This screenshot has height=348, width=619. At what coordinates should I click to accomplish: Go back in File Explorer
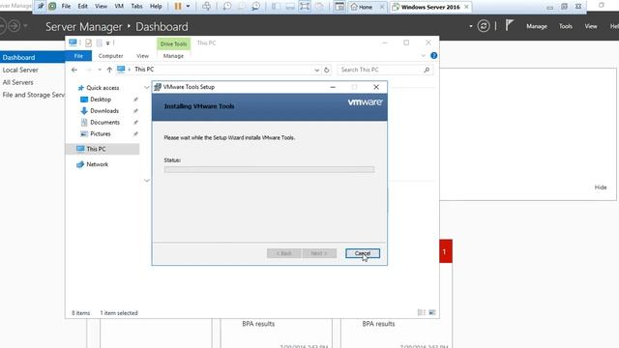[74, 70]
